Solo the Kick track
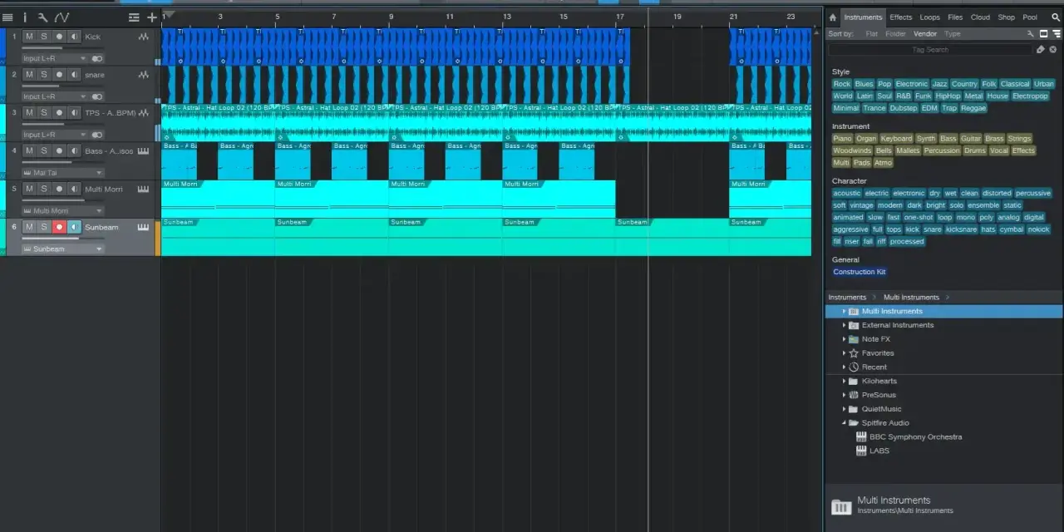The image size is (1064, 532). point(44,37)
